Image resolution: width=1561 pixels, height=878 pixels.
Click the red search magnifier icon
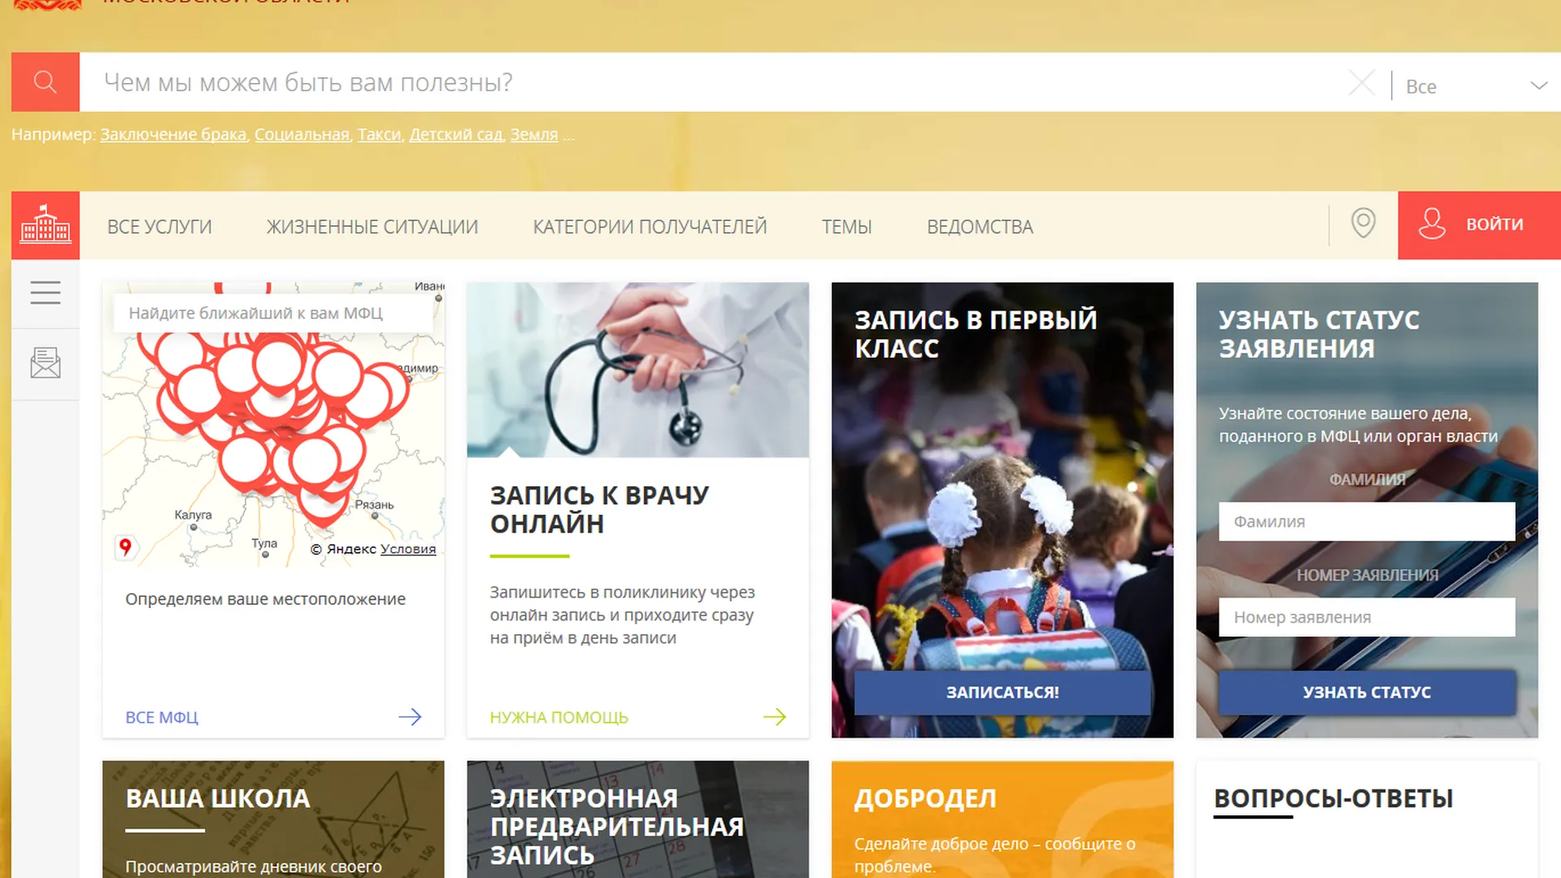tap(46, 82)
